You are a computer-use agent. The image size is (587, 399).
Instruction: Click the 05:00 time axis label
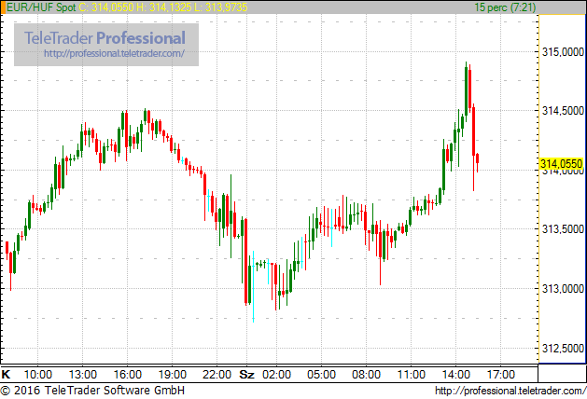pyautogui.click(x=321, y=375)
